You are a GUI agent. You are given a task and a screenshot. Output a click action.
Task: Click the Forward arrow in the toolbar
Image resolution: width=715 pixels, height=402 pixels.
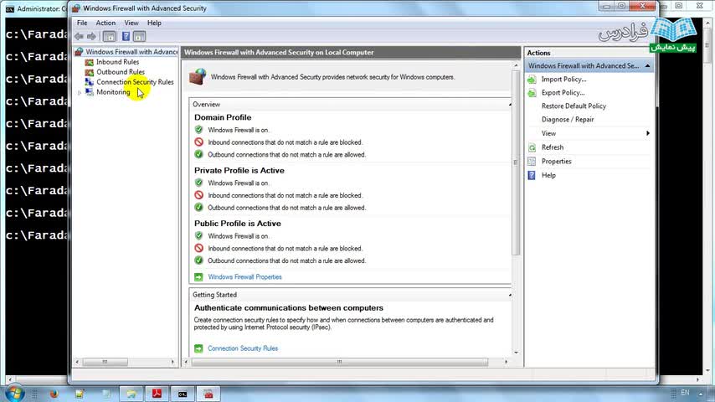pyautogui.click(x=91, y=37)
